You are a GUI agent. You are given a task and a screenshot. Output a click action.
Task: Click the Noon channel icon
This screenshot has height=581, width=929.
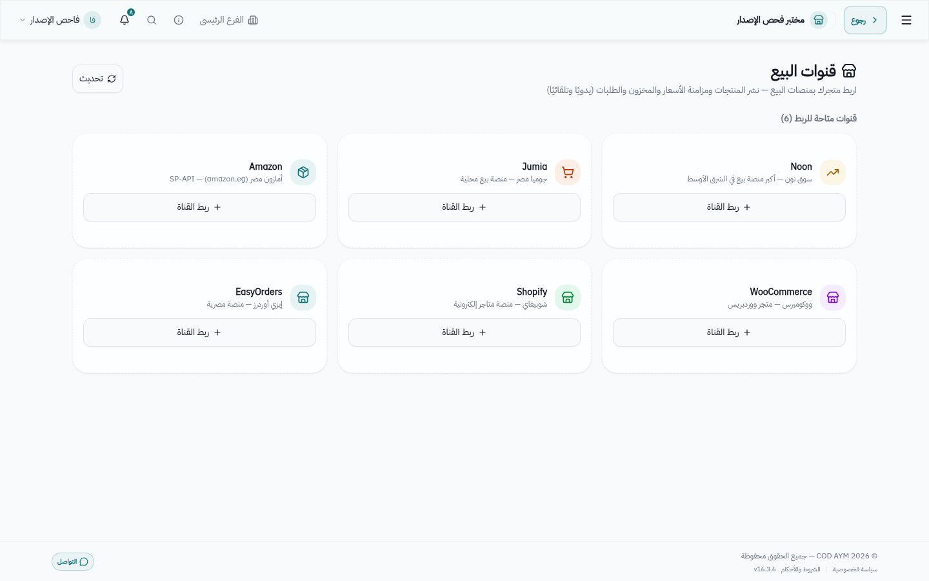click(833, 172)
